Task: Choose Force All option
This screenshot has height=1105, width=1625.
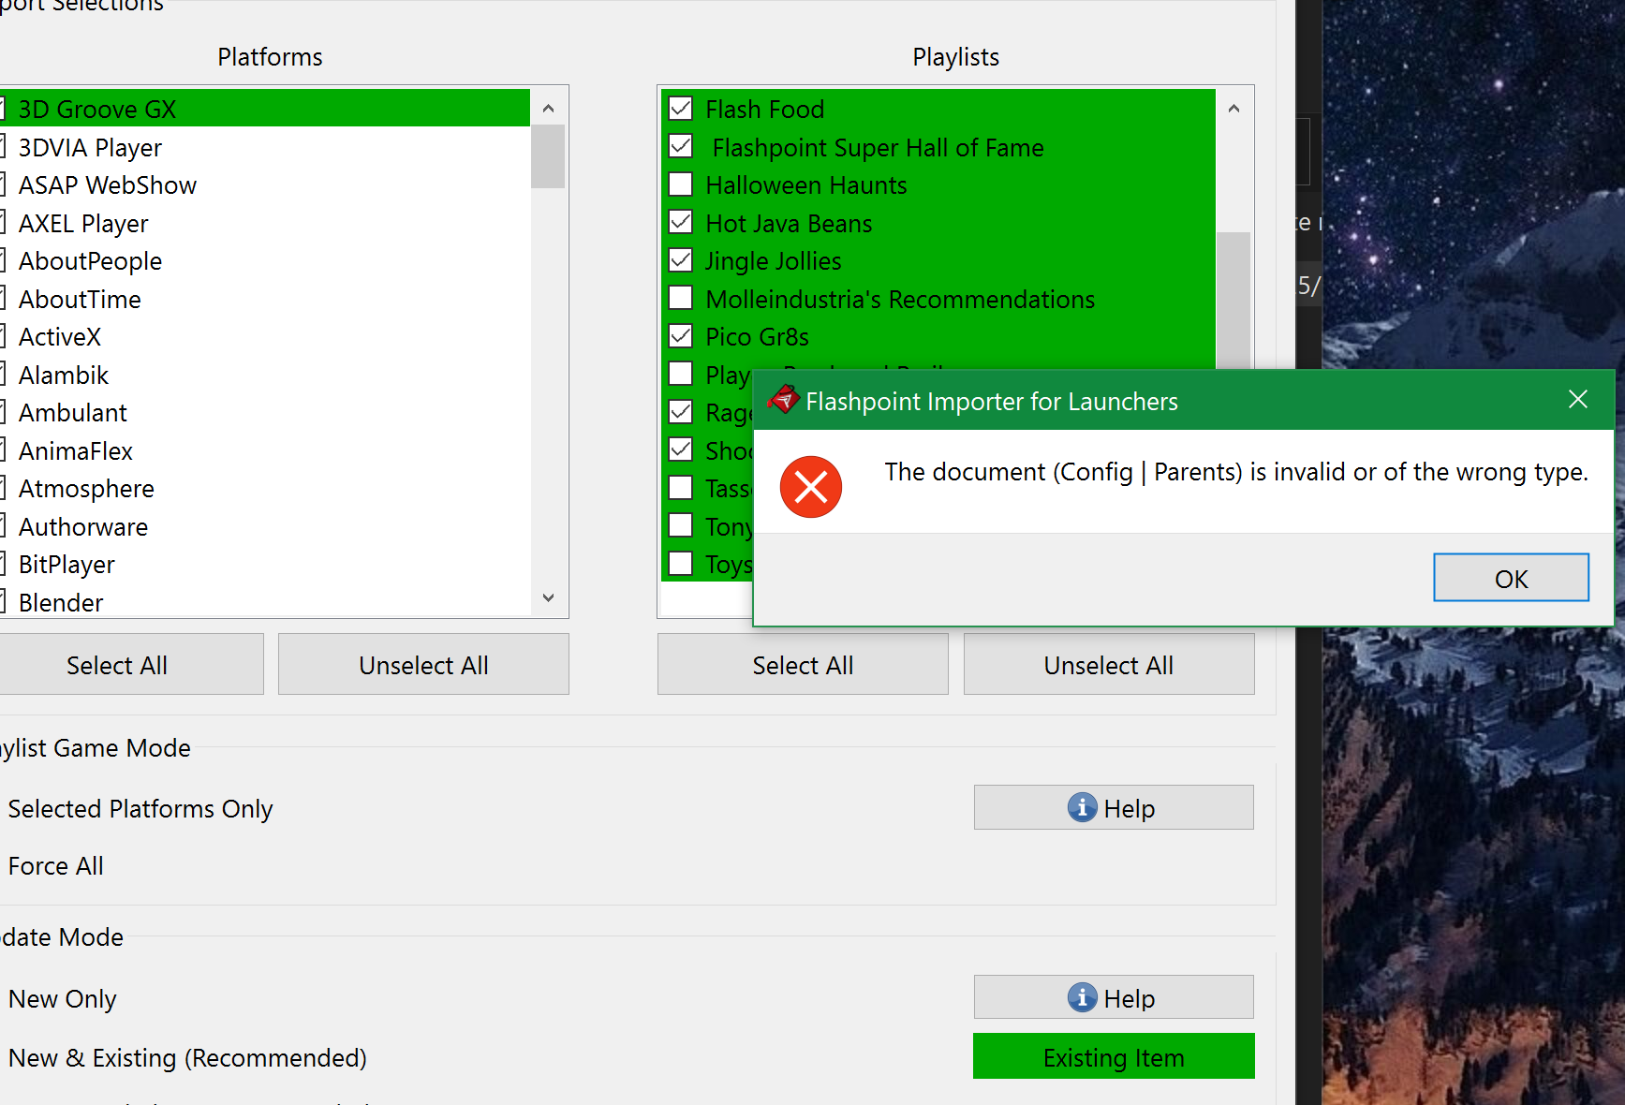Action: [x=54, y=865]
